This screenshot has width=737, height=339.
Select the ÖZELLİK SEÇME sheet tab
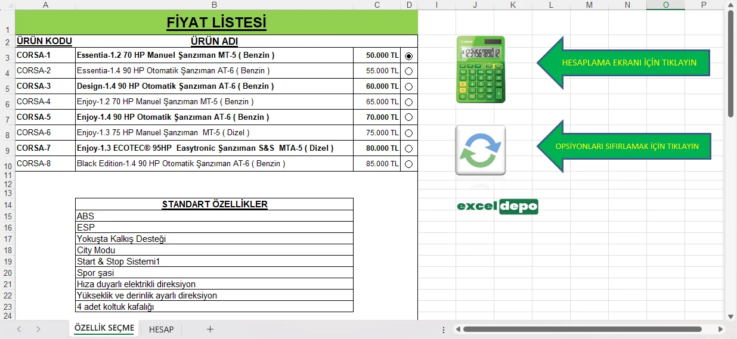pos(104,328)
